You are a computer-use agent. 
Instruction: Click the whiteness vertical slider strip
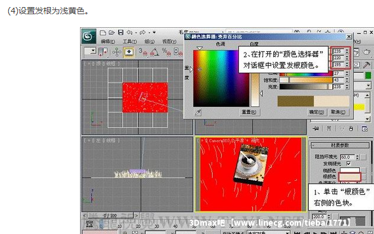255,90
